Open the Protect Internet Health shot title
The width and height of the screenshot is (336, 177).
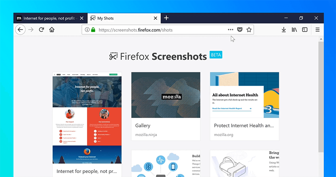click(x=244, y=125)
